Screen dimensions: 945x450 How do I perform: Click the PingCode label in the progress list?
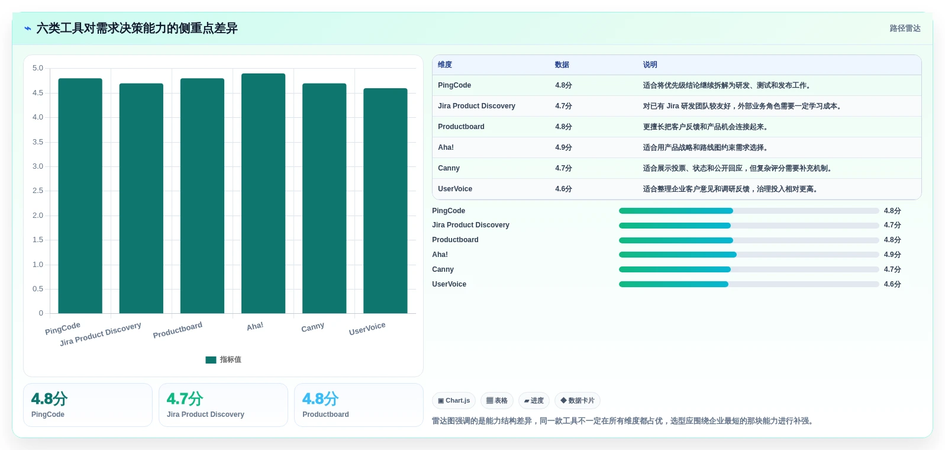(449, 211)
